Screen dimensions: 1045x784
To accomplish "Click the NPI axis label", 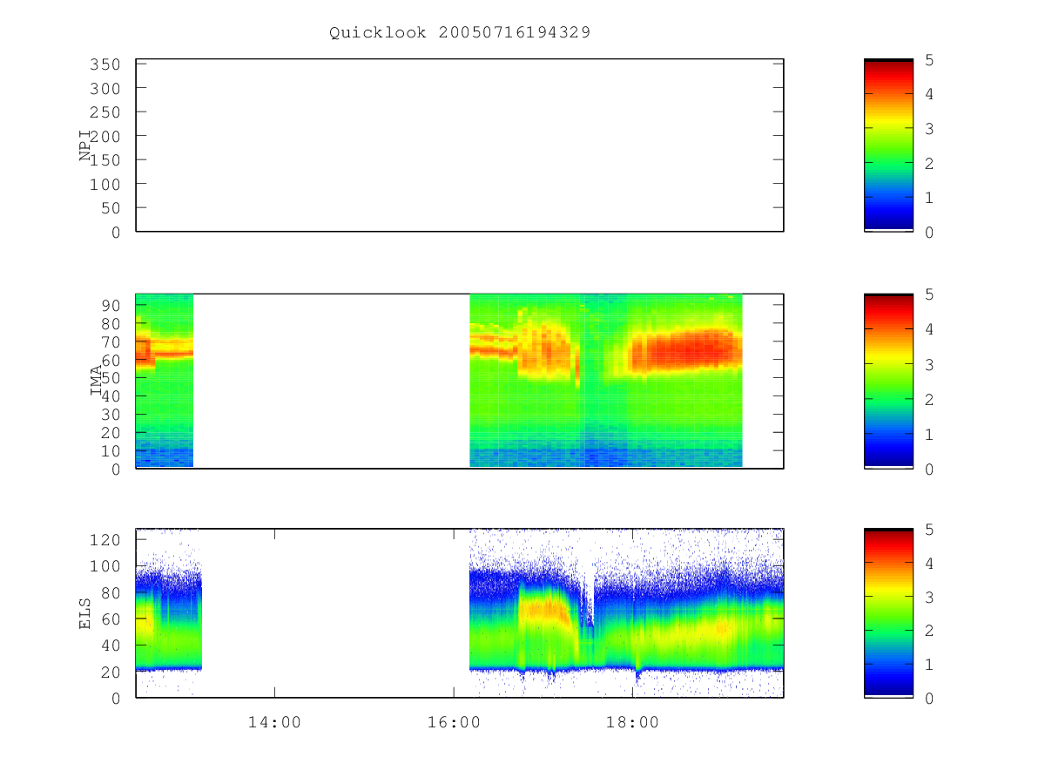I will (x=86, y=145).
